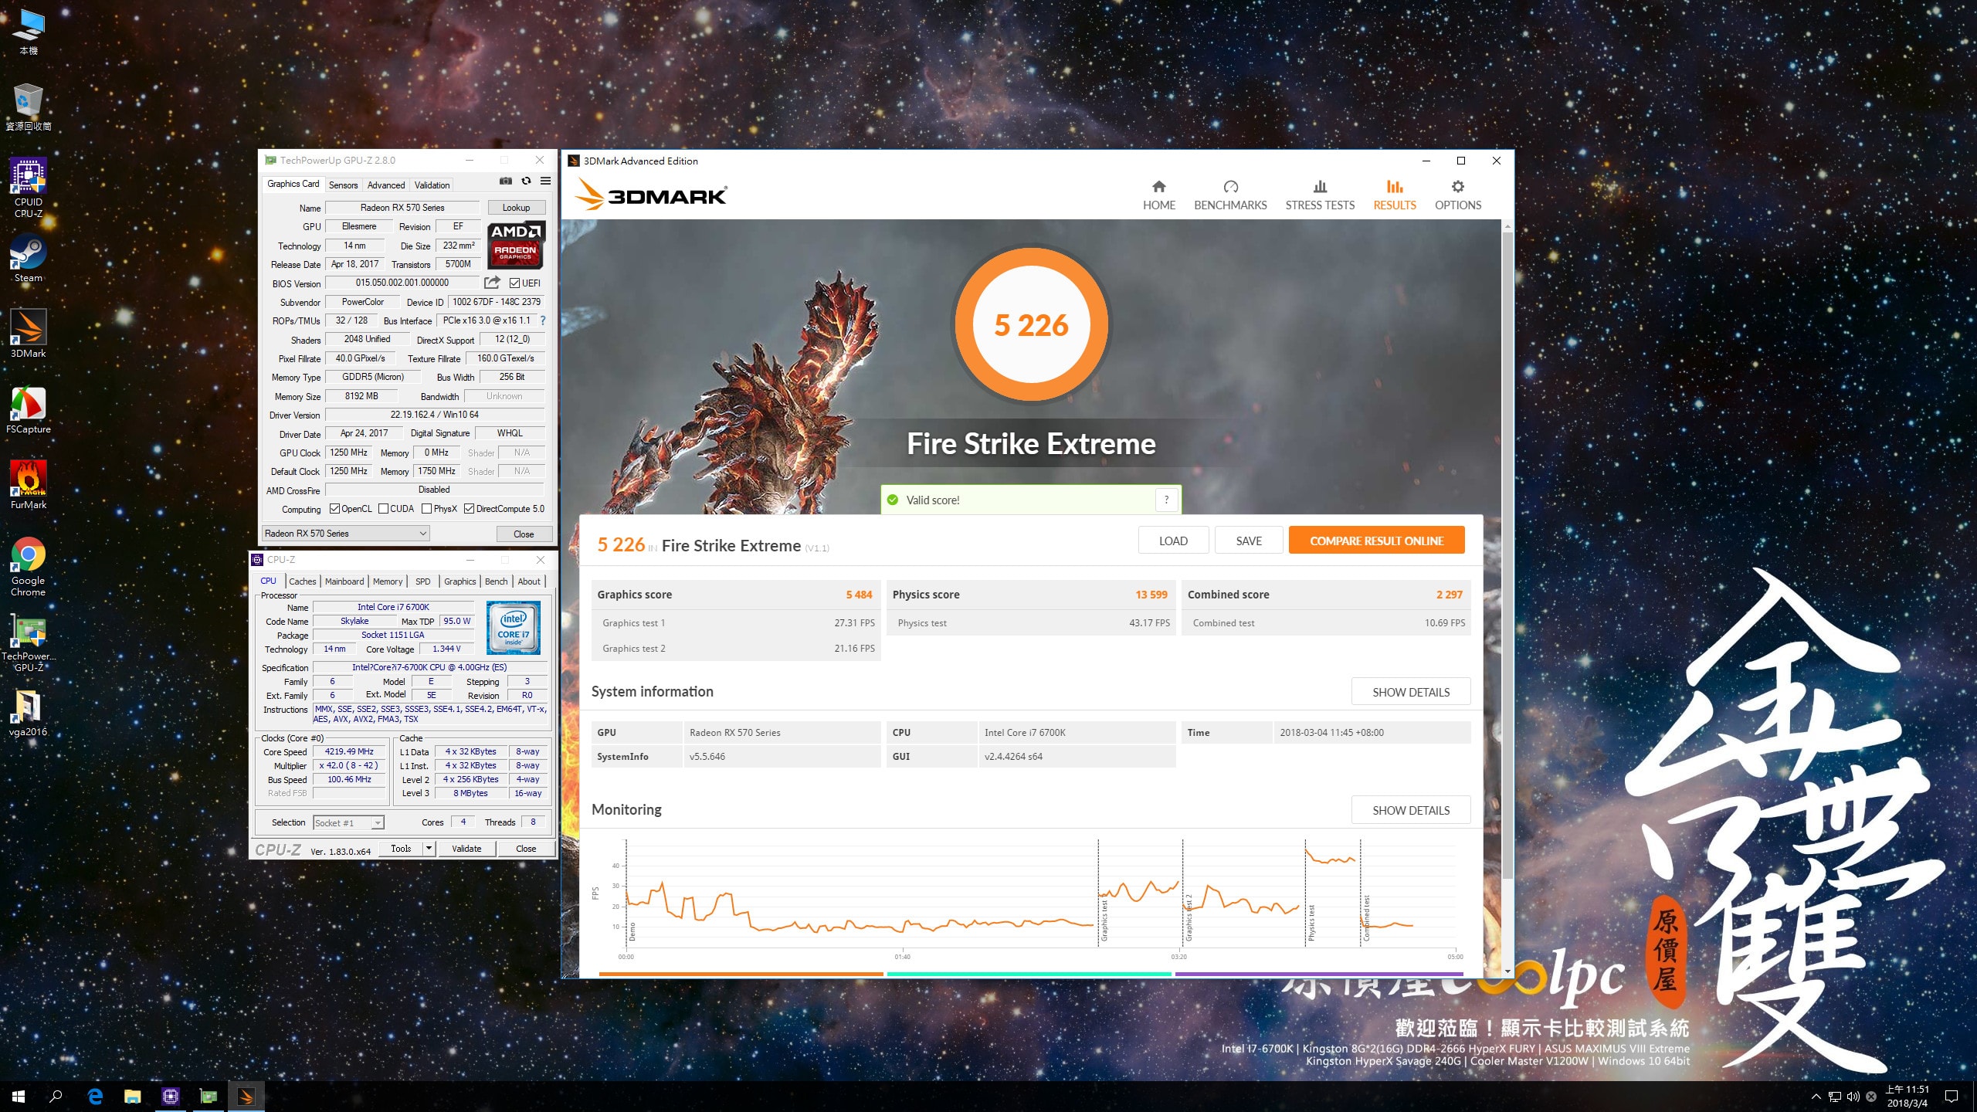The image size is (1977, 1112).
Task: Open the Radeon RX 570 Series GPU selector dropdown
Action: pos(345,534)
